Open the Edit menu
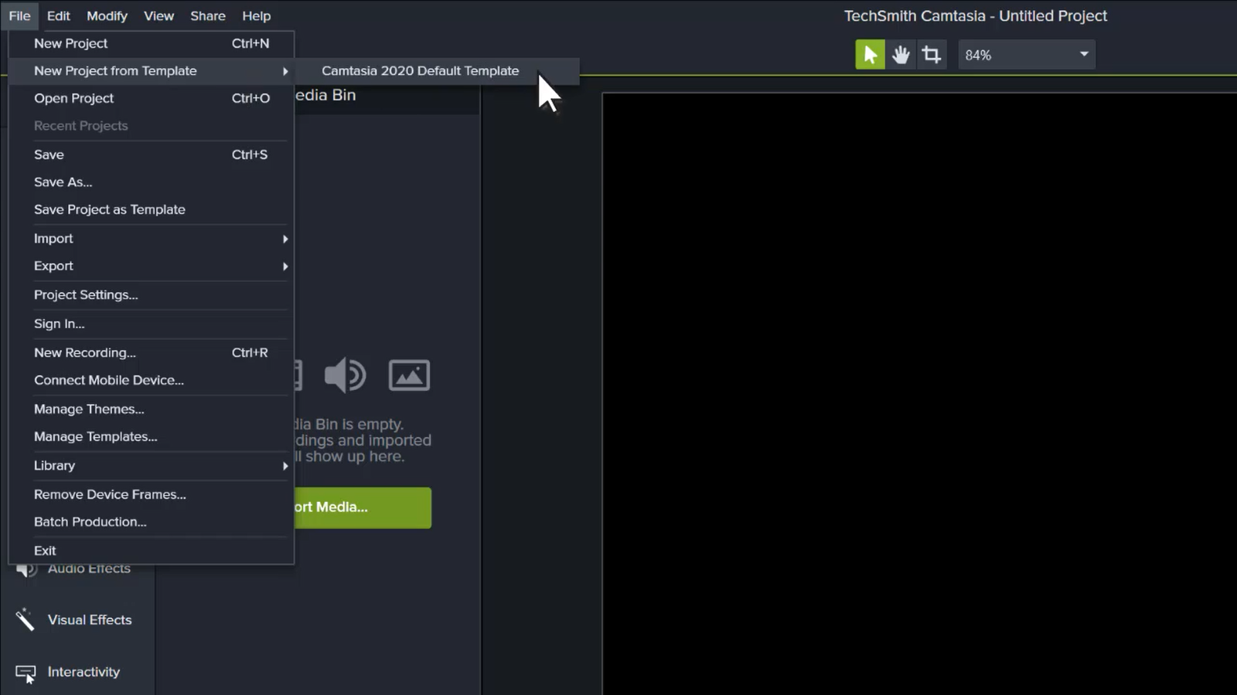The width and height of the screenshot is (1237, 695). click(x=58, y=15)
